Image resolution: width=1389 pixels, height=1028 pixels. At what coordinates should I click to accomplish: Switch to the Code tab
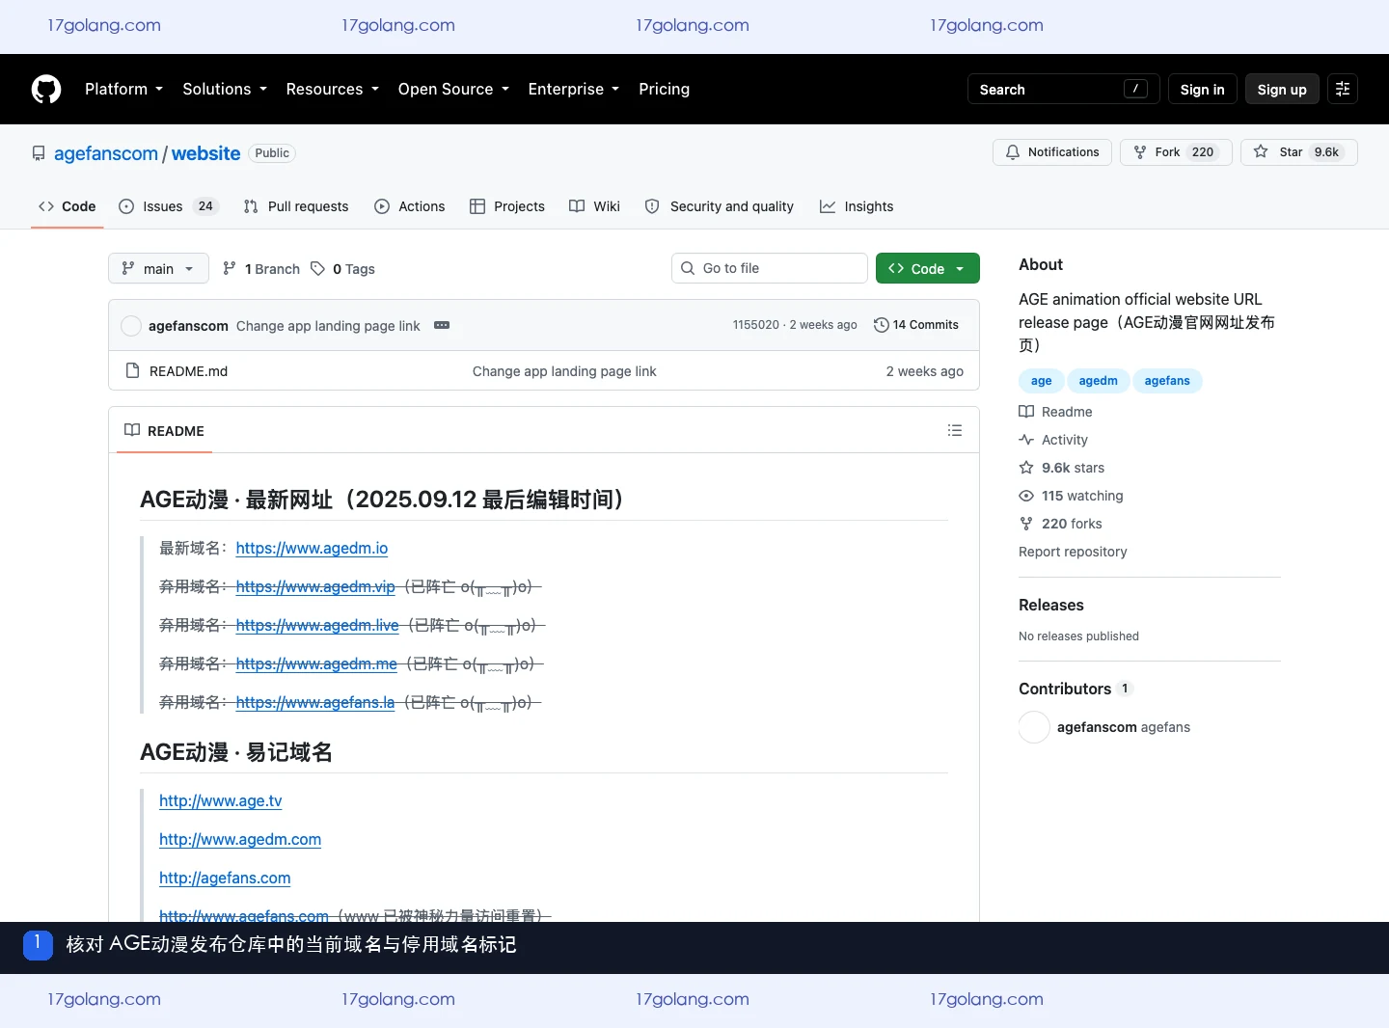68,206
